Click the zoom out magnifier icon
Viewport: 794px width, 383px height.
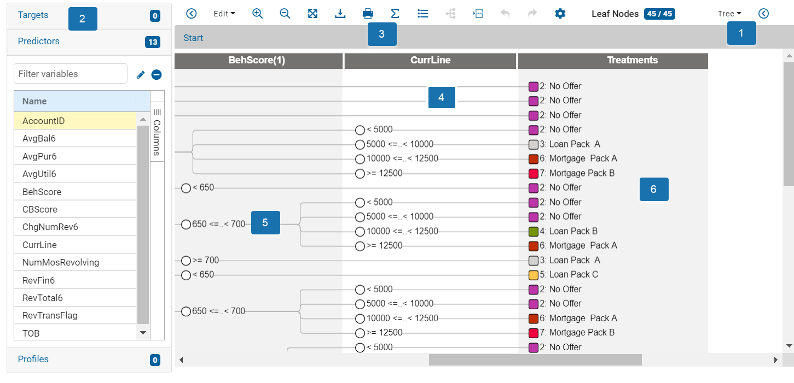[x=285, y=14]
